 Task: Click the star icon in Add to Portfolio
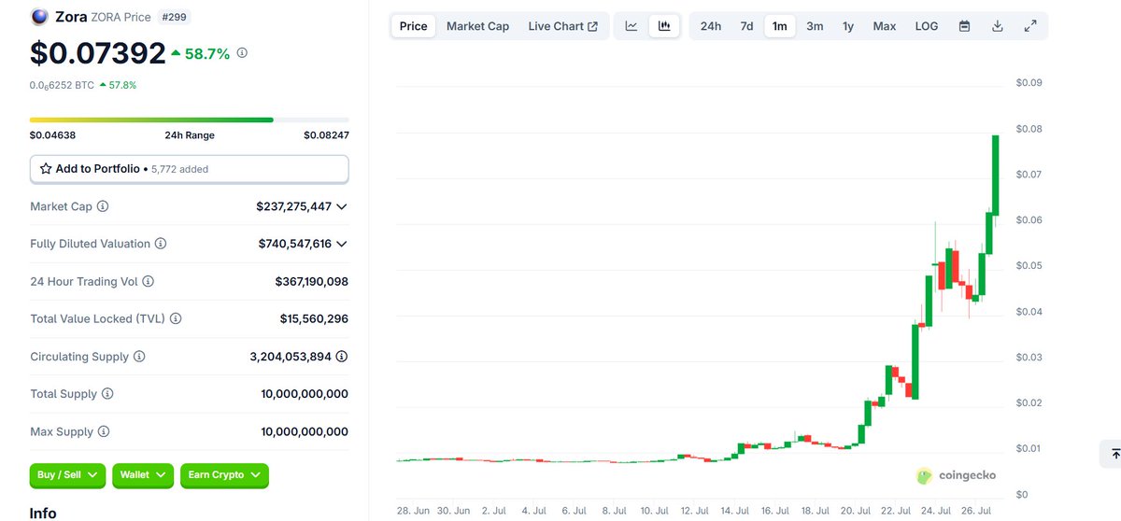click(x=46, y=169)
